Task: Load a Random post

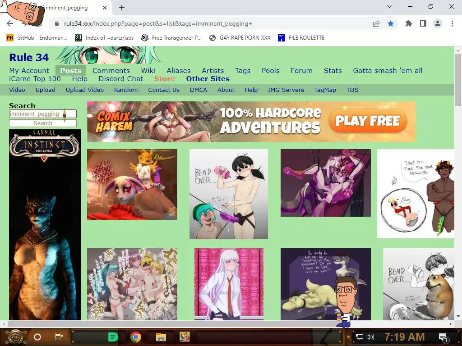Action: [x=126, y=90]
